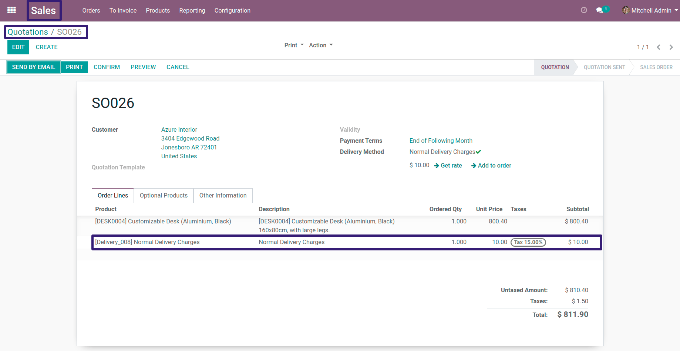Image resolution: width=680 pixels, height=351 pixels.
Task: Click the $ 810.40 untaxed amount
Action: [x=576, y=290]
